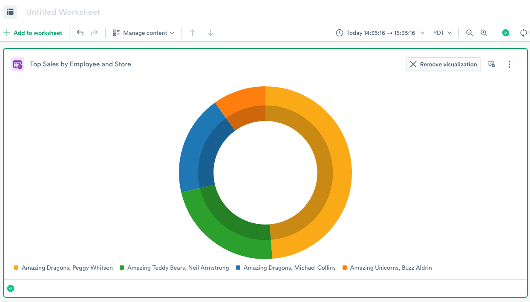This screenshot has height=302, width=530.
Task: Toggle legend swatch for Amazing Unicorns, Buzz Aldrin
Action: (345, 268)
